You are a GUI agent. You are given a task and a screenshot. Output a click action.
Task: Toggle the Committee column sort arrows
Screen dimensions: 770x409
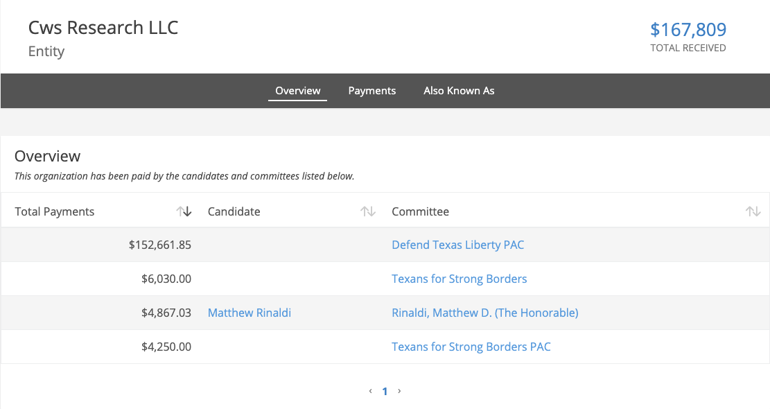click(x=753, y=211)
